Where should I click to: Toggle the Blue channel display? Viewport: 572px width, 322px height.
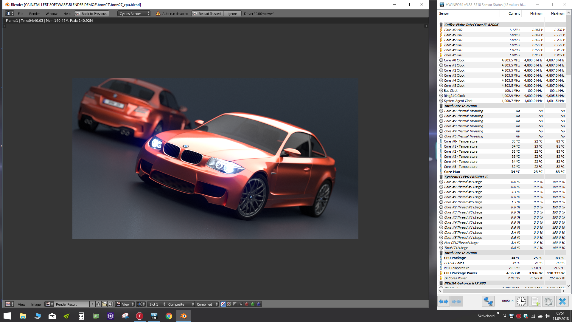(259, 304)
